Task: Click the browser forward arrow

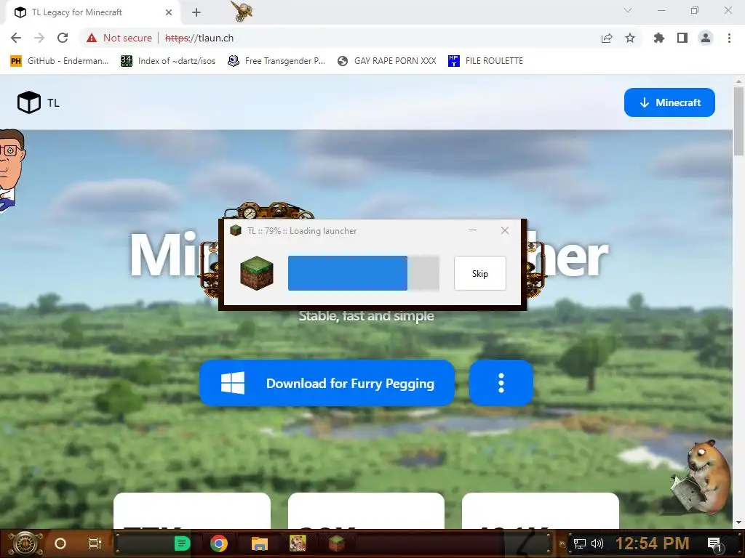Action: (39, 38)
